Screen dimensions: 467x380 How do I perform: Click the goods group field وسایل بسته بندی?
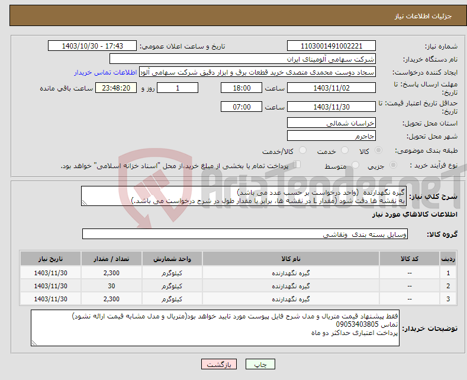245,234
